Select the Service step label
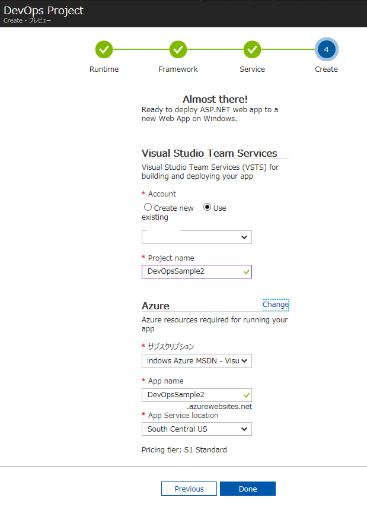367x510 pixels. [x=252, y=69]
